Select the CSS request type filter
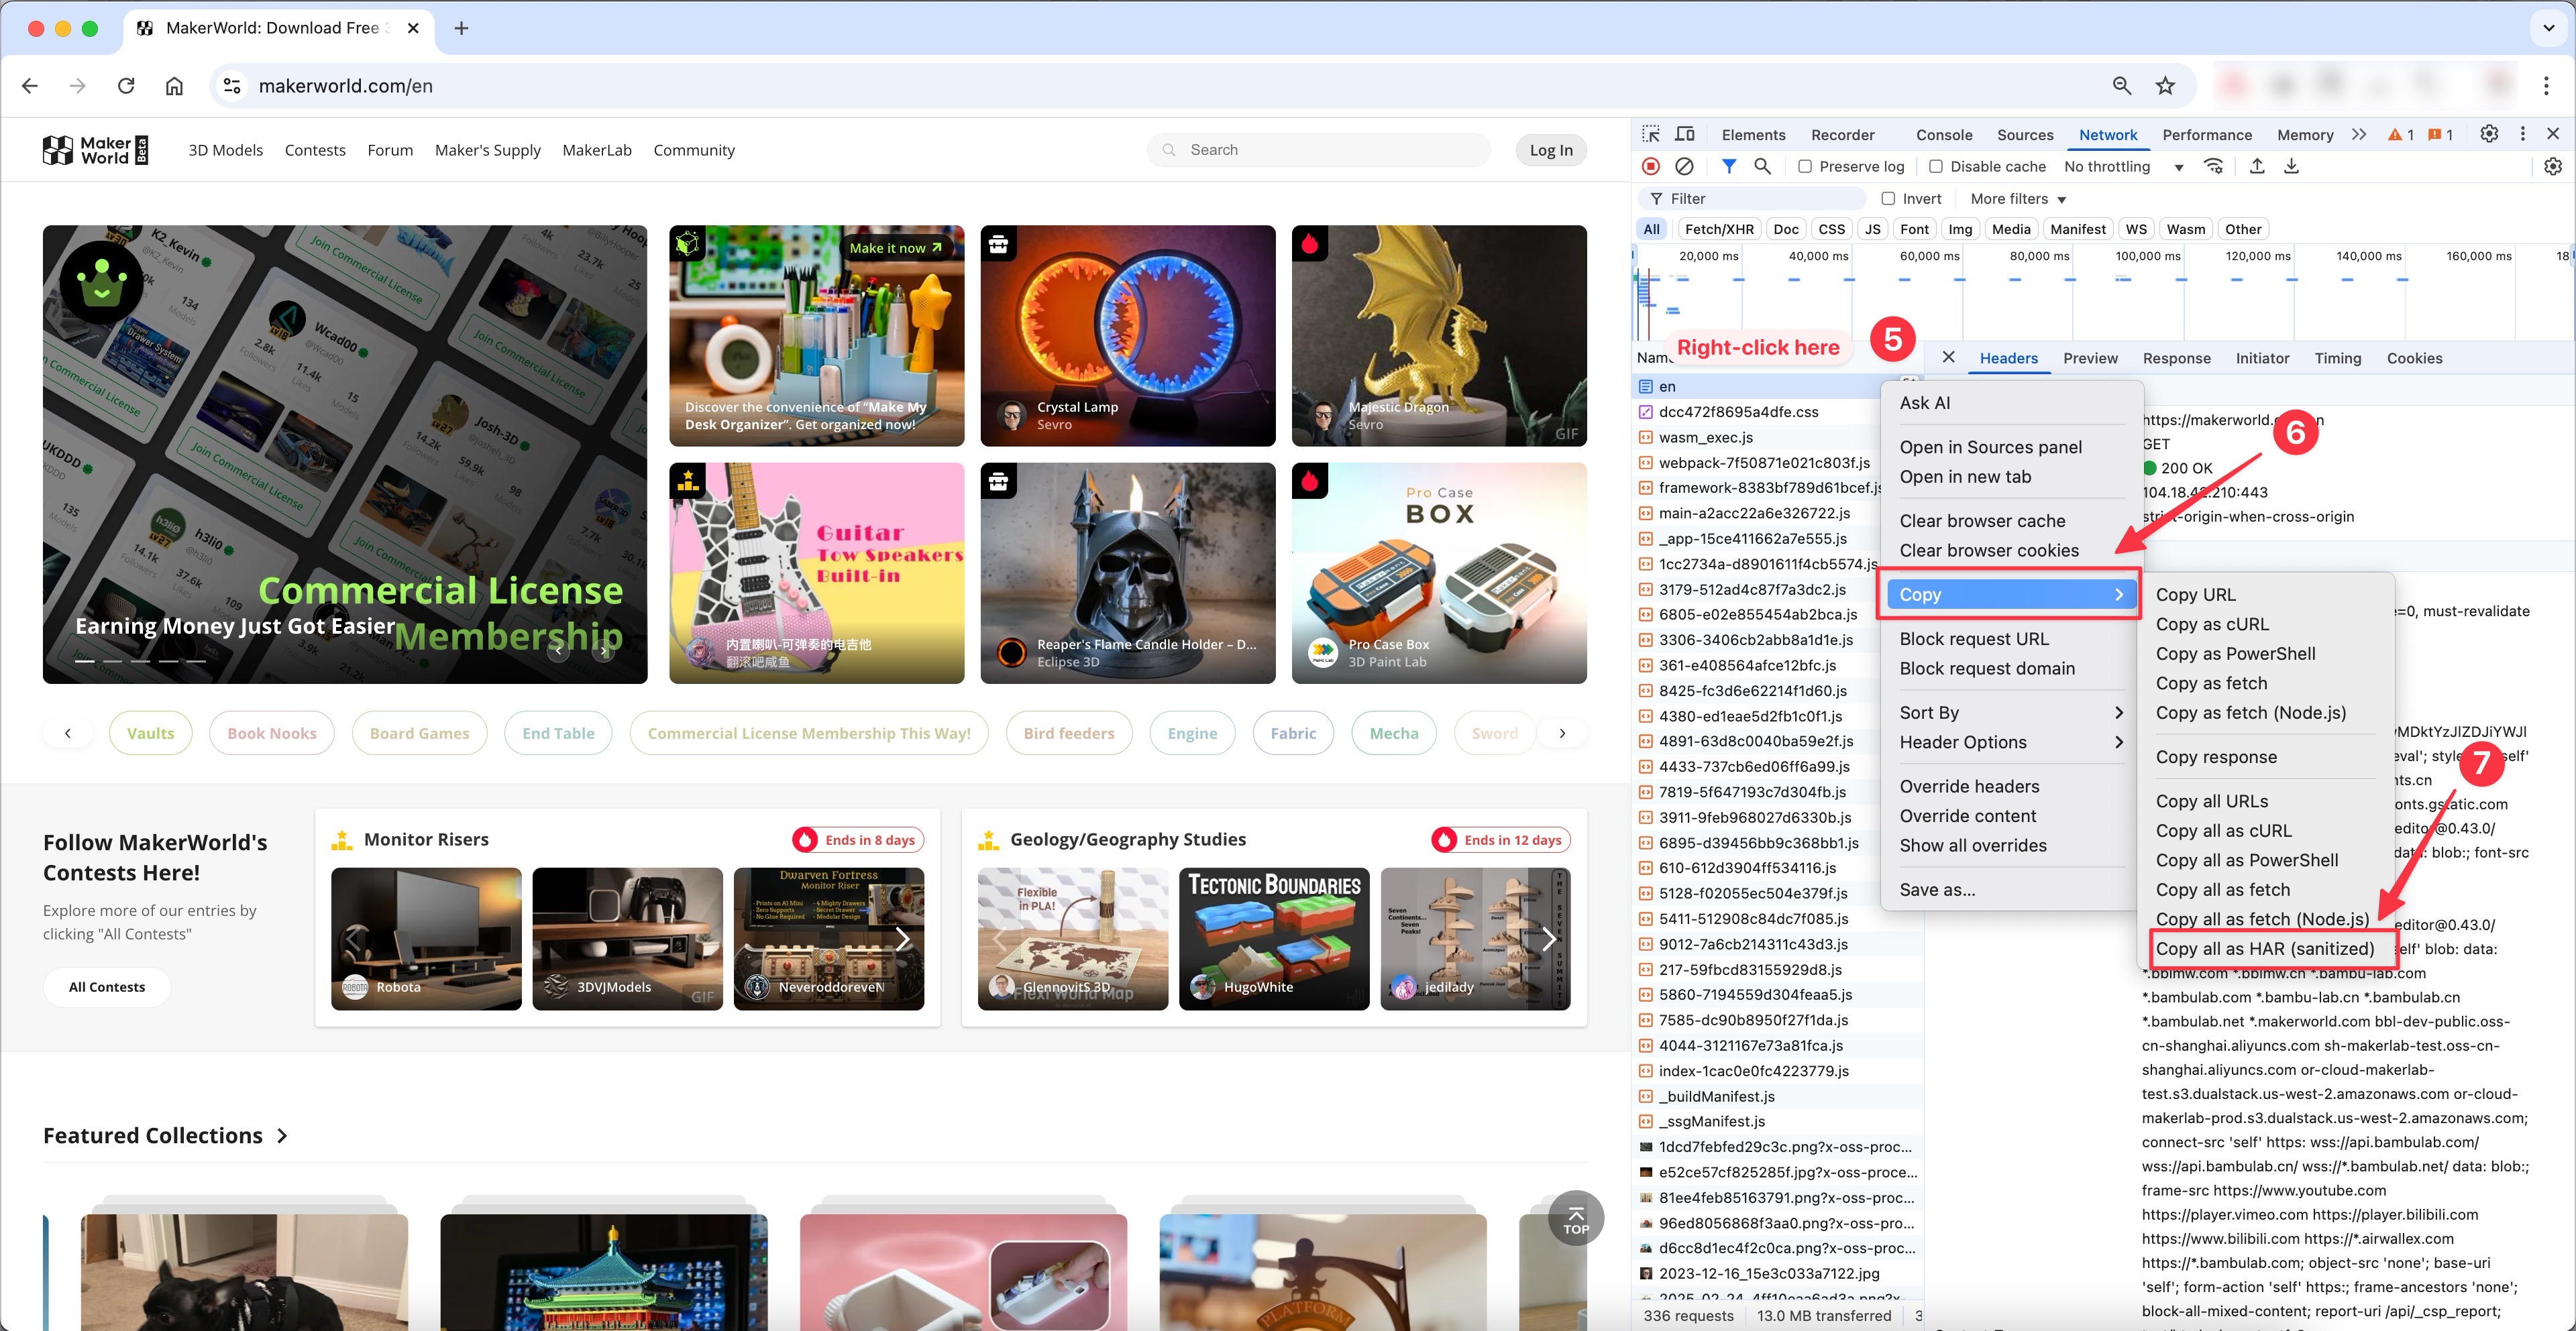This screenshot has height=1331, width=2576. [1831, 229]
